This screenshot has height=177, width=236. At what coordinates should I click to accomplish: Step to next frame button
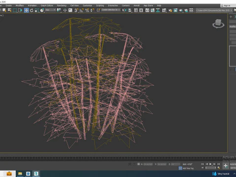(214, 164)
